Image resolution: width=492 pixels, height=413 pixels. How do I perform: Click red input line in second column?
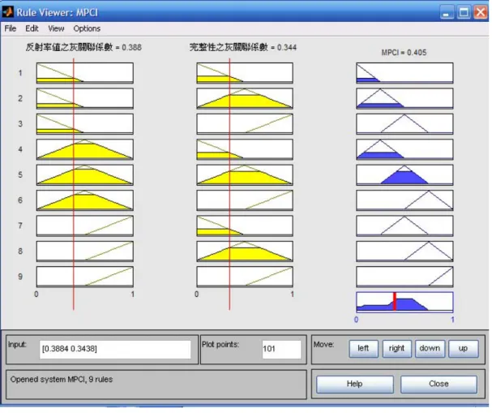pyautogui.click(x=229, y=184)
